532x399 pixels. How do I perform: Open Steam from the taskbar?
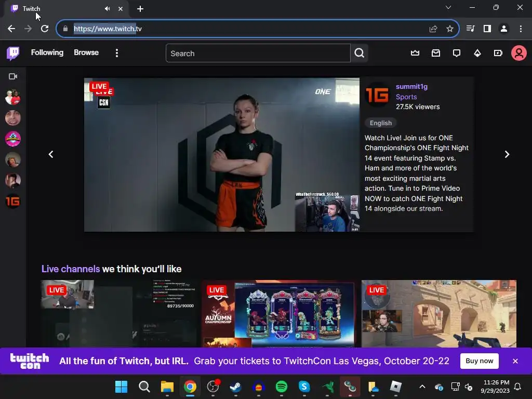point(235,387)
